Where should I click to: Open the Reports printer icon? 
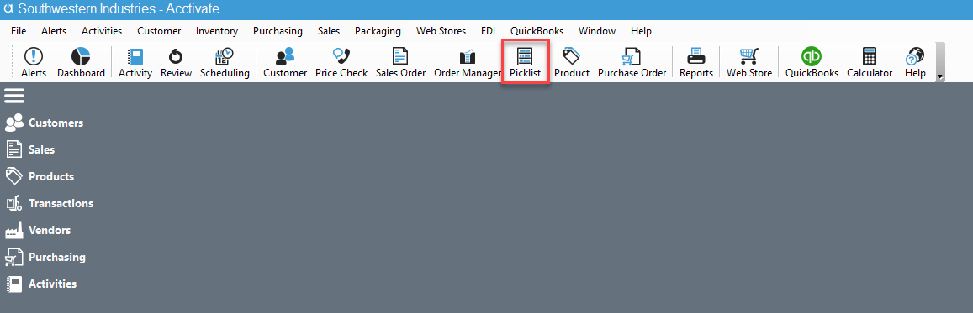[695, 62]
